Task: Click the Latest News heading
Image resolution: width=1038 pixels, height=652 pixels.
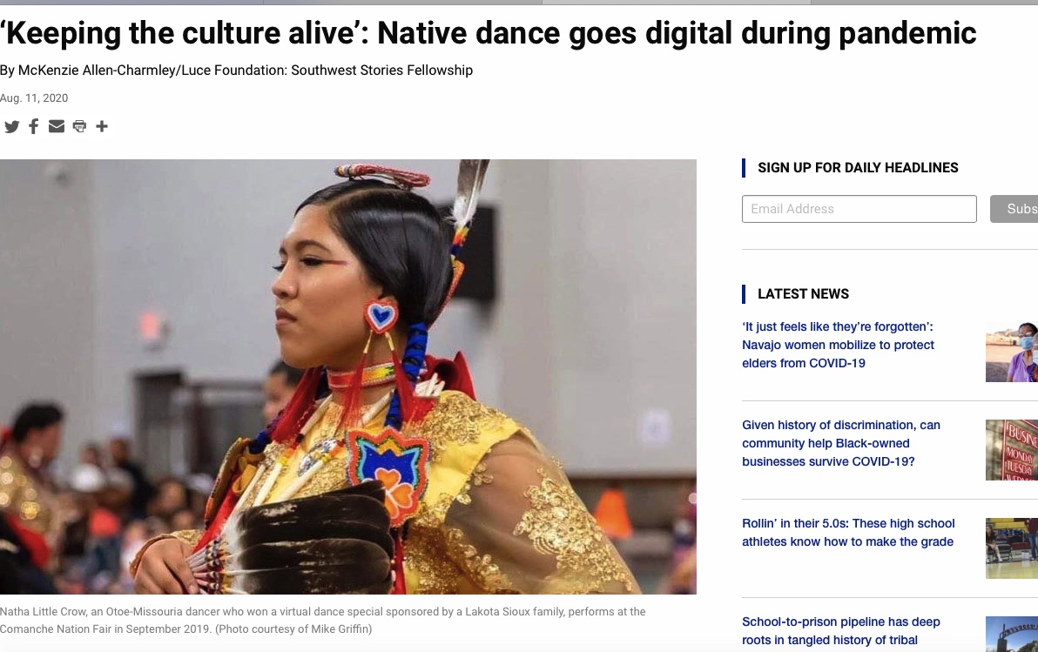Action: coord(803,294)
